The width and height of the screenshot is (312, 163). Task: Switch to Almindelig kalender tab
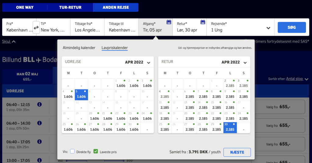(x=79, y=48)
